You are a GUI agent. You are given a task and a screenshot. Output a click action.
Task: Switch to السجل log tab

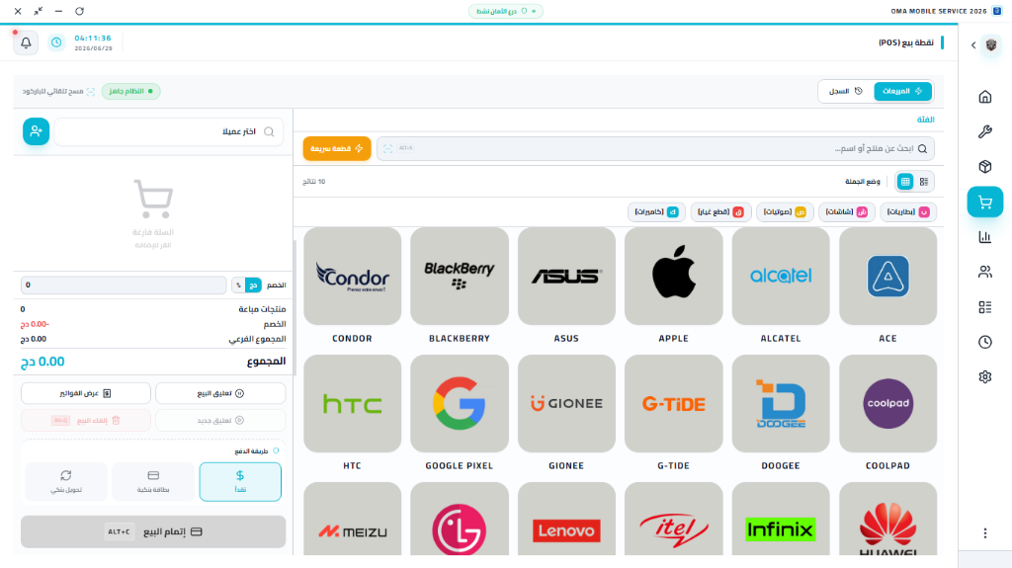click(x=846, y=91)
